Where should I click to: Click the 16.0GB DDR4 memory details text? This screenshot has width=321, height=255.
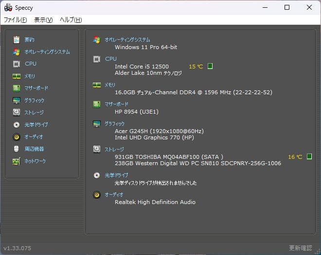coord(194,92)
